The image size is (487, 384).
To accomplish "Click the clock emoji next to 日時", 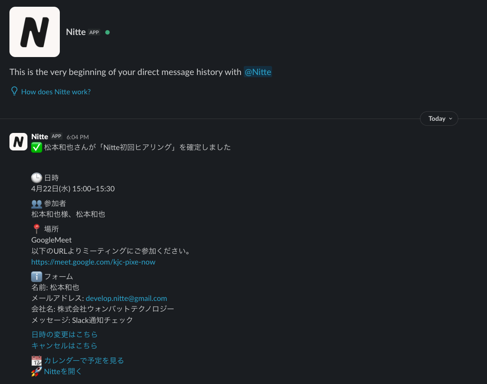I will 37,178.
